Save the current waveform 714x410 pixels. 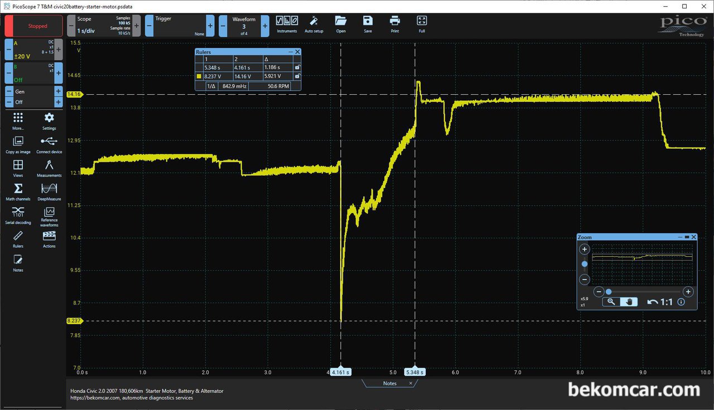(x=368, y=24)
